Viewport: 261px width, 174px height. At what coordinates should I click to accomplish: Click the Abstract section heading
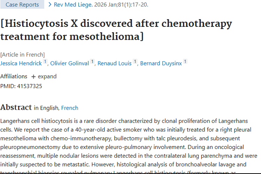(16, 107)
